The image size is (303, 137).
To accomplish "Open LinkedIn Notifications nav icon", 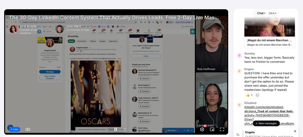I will point(129,31).
